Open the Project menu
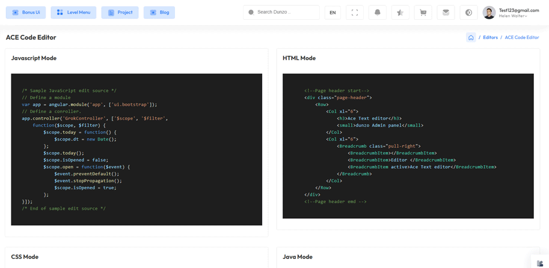Viewport: 549px width, 268px height. [x=120, y=13]
